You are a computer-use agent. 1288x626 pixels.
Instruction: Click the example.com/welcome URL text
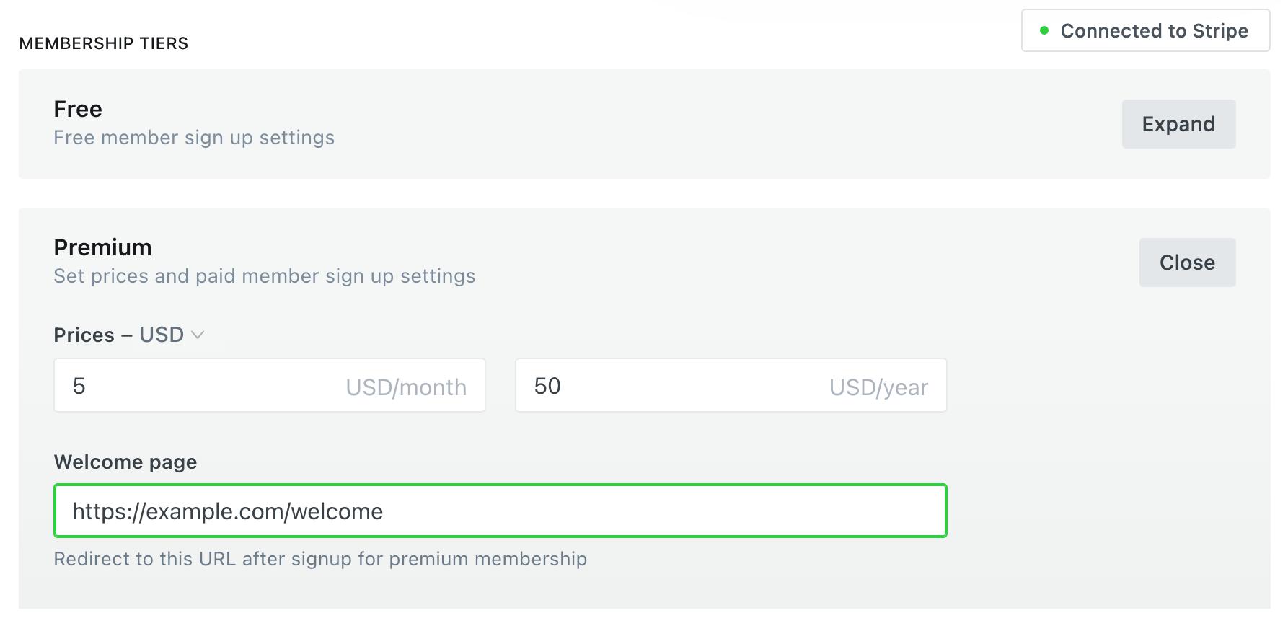pyautogui.click(x=228, y=511)
